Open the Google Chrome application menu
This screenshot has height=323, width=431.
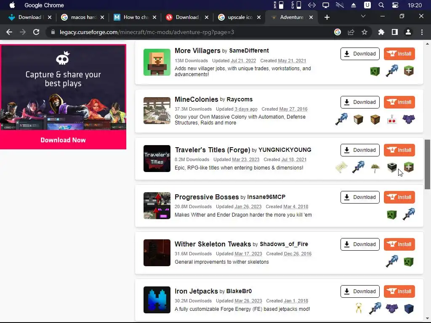click(x=44, y=5)
